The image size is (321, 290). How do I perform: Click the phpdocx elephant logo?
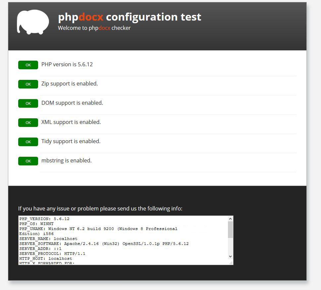click(33, 22)
